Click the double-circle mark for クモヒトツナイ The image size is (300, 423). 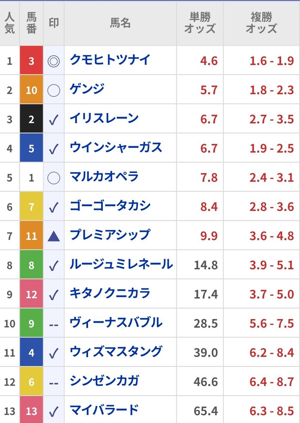pos(54,61)
